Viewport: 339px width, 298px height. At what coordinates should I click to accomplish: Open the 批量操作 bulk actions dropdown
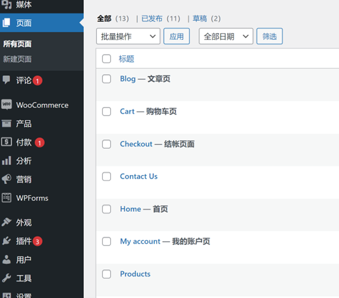(129, 36)
